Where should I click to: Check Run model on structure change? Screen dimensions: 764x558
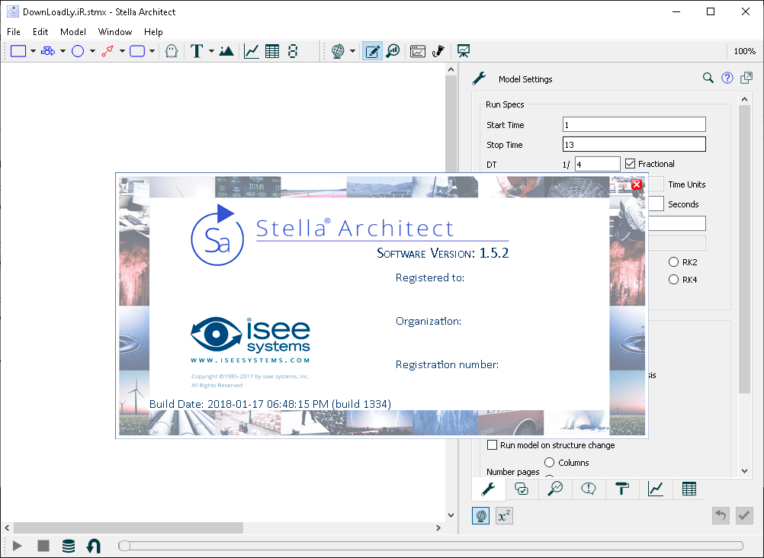(x=492, y=444)
